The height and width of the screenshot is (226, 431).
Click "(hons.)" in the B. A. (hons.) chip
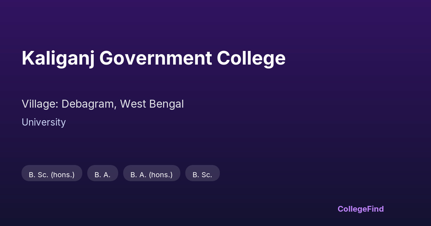pos(161,175)
